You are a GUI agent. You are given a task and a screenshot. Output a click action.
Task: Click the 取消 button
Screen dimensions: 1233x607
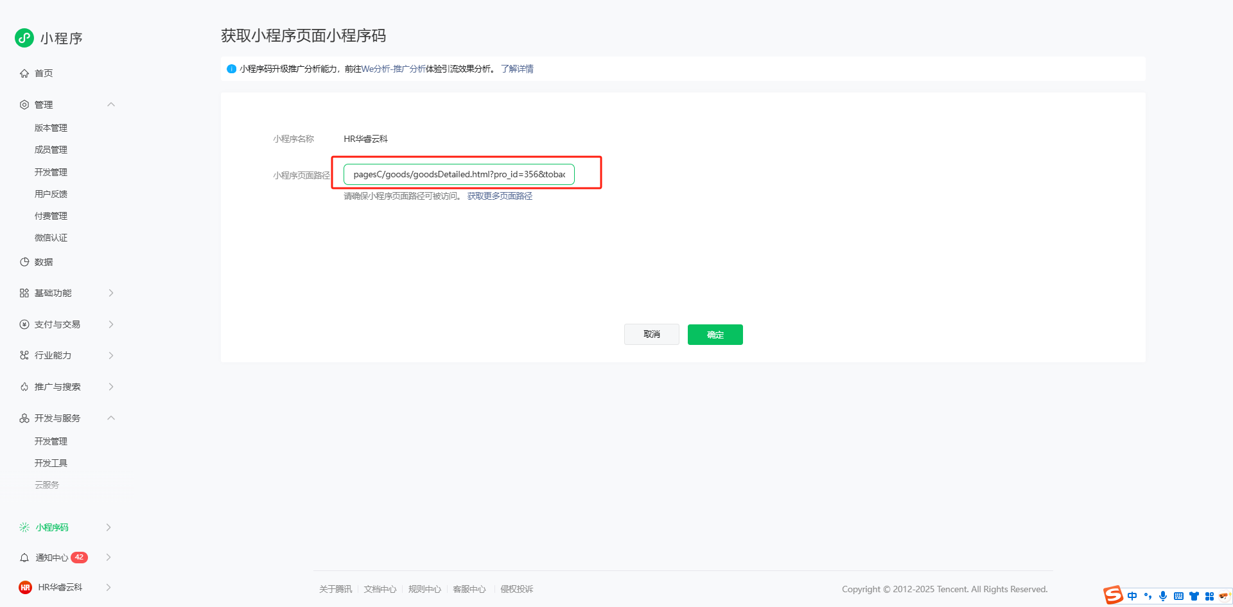[651, 335]
